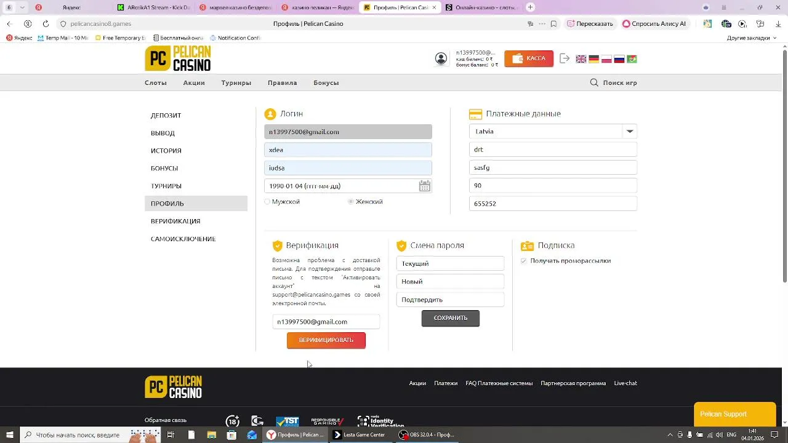Click the 18+ age restriction badge

click(233, 421)
